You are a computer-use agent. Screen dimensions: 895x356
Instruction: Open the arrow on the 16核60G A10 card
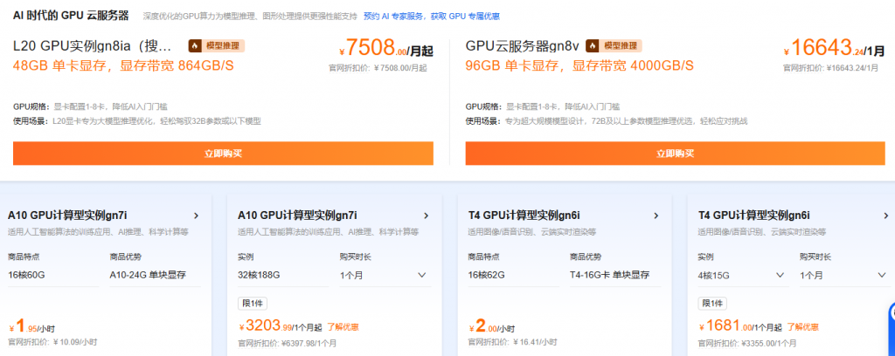point(196,216)
